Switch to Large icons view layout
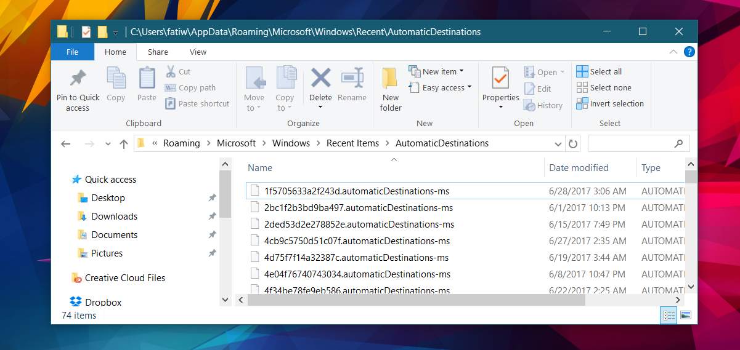The width and height of the screenshot is (740, 350). [x=686, y=316]
